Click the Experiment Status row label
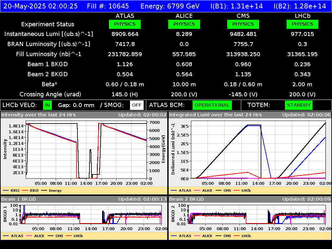This screenshot has height=249, width=332. 48,24
